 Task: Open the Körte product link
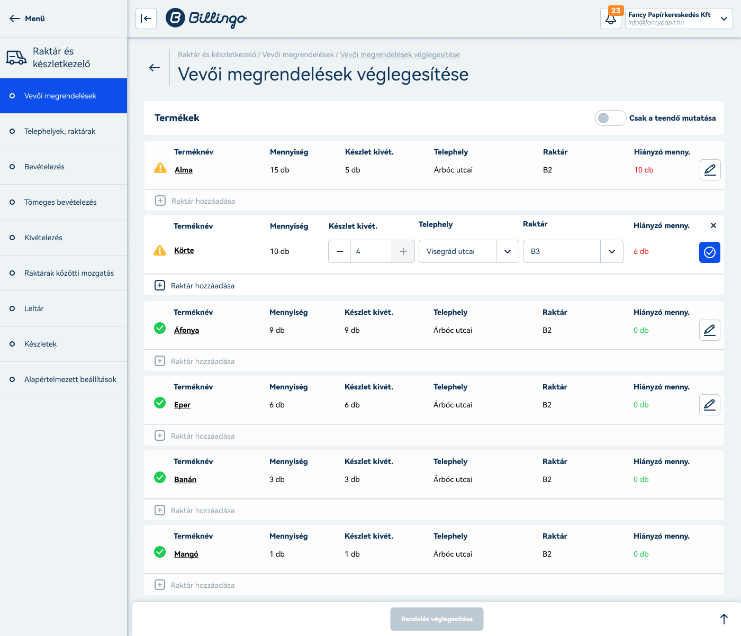184,250
